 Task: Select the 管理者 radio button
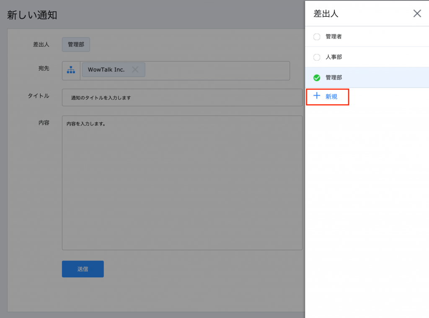click(x=317, y=37)
